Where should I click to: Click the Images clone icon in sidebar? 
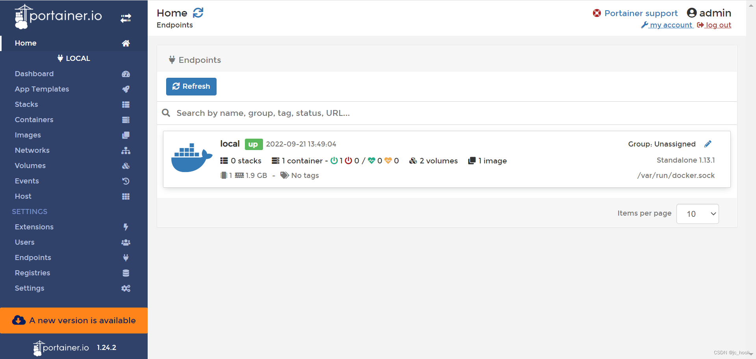[126, 135]
